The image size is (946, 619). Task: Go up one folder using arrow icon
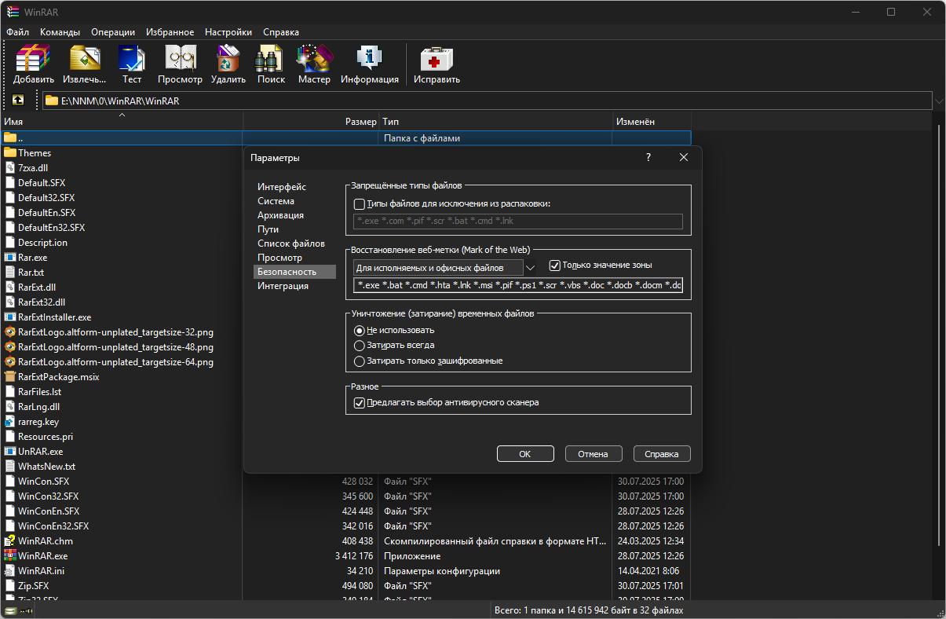click(x=18, y=101)
